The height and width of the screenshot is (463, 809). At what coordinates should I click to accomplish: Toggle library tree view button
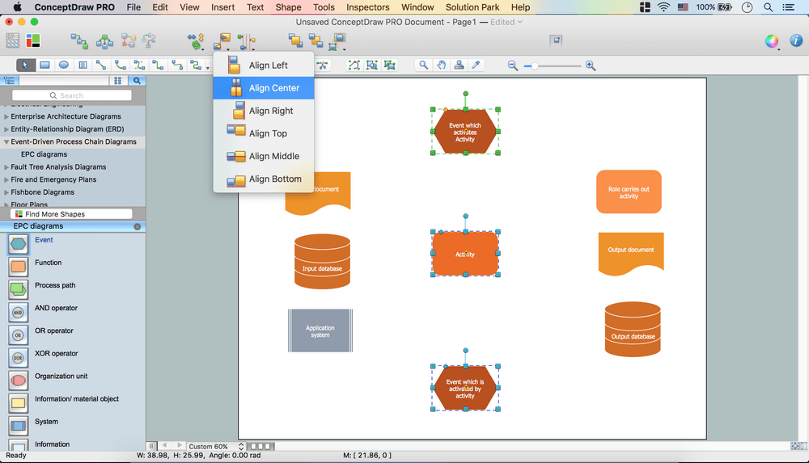(10, 81)
